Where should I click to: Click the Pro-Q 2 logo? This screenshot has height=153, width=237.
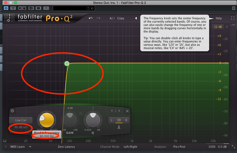point(59,18)
